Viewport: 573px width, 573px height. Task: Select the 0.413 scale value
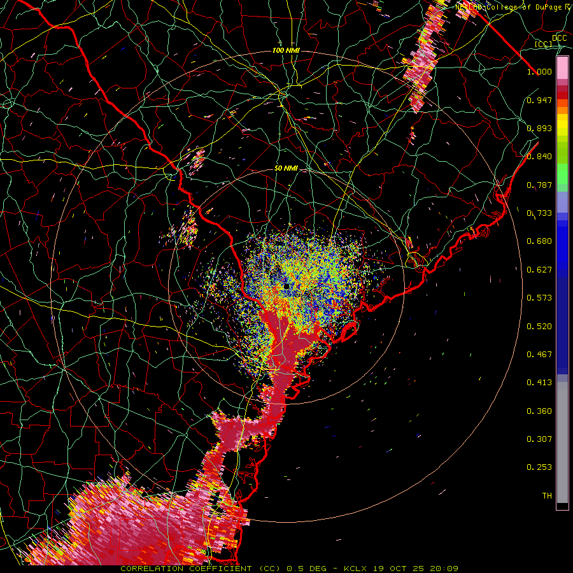pyautogui.click(x=539, y=383)
